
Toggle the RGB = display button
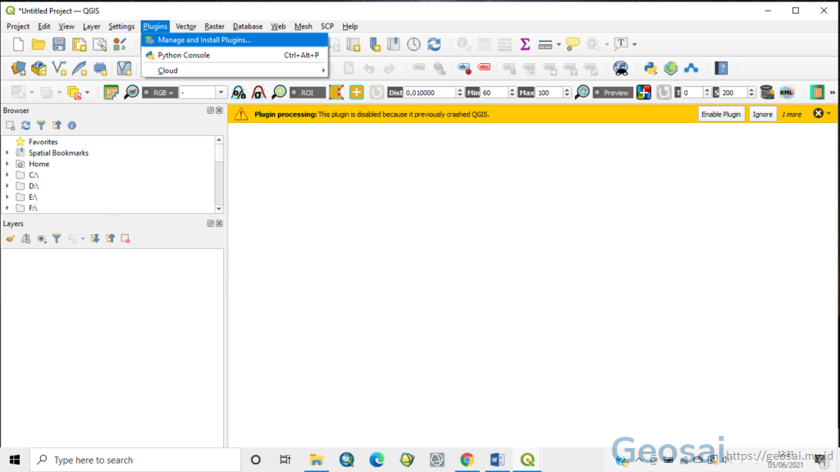coord(159,93)
